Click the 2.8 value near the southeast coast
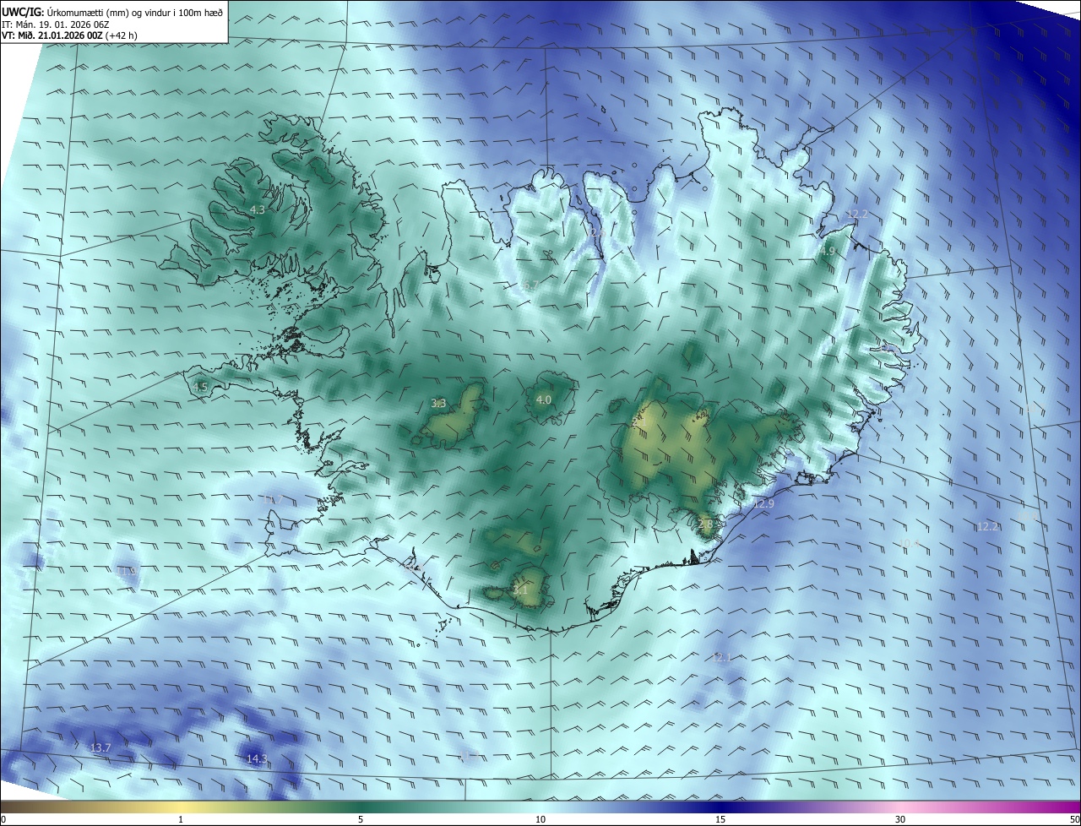The height and width of the screenshot is (826, 1081). point(707,524)
